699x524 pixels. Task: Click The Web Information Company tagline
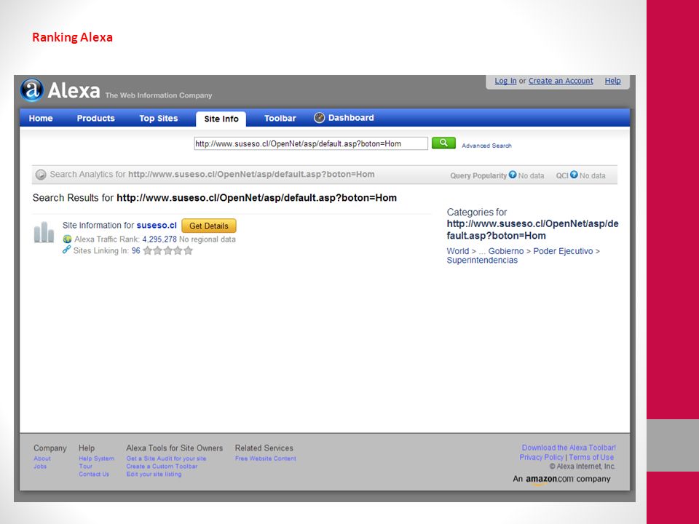[x=158, y=95]
